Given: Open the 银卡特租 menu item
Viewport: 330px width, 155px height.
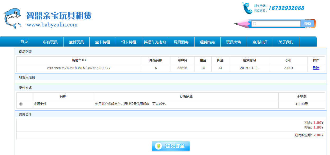Looking at the screenshot, I should tap(129, 42).
